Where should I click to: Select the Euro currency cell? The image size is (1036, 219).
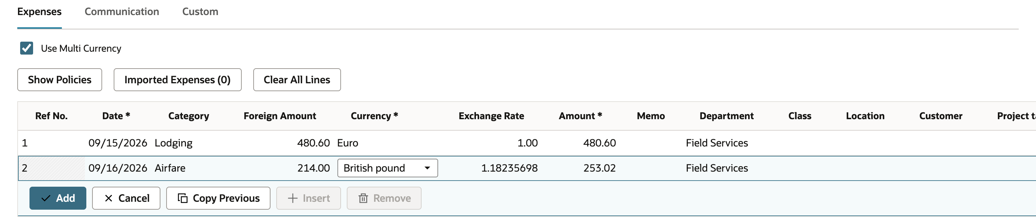point(347,143)
